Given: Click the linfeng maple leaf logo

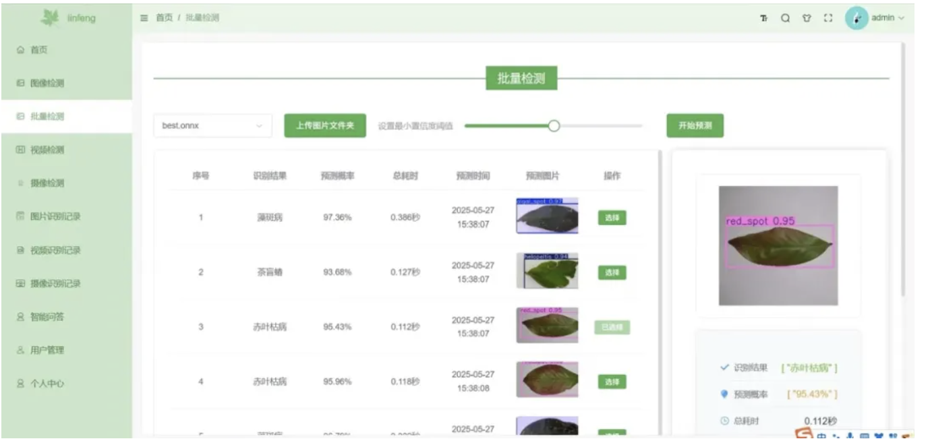Looking at the screenshot, I should [x=50, y=18].
